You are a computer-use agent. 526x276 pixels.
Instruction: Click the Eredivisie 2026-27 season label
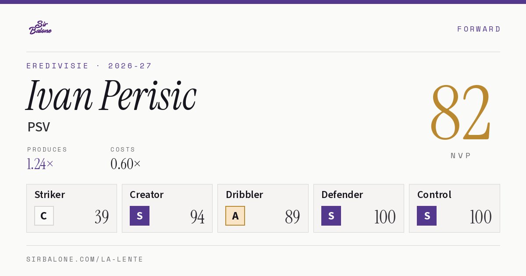click(89, 66)
